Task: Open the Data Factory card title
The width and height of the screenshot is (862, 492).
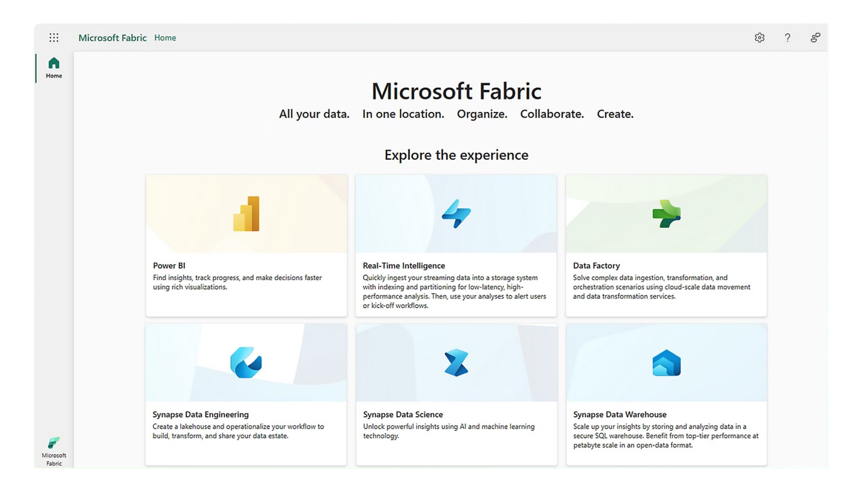Action: pos(596,266)
